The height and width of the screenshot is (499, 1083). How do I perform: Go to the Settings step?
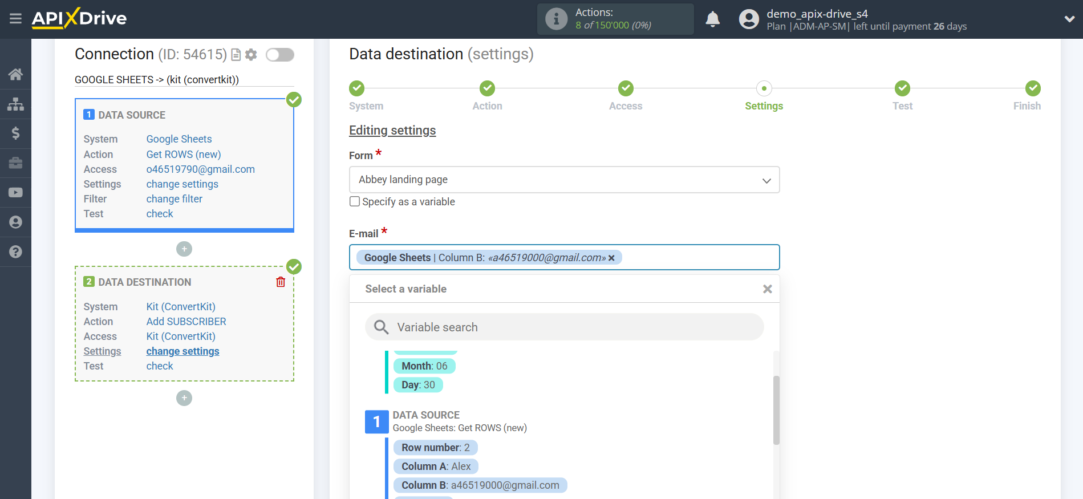point(764,88)
